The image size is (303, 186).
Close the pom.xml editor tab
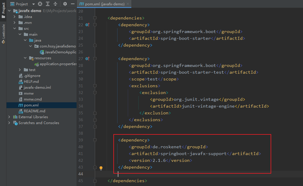[x=128, y=4]
